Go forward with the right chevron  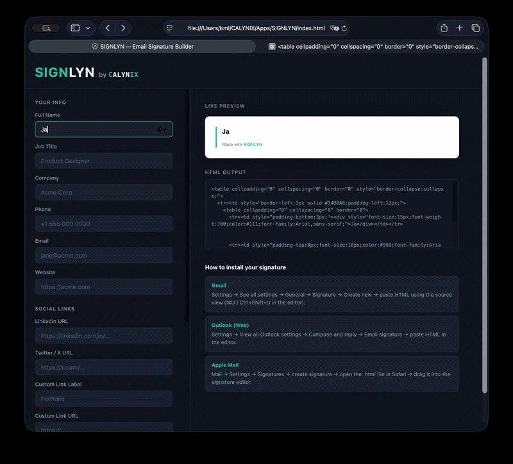tap(123, 28)
